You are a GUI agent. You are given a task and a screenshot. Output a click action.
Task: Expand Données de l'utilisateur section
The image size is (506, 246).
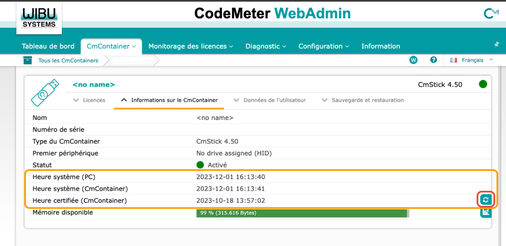[269, 100]
